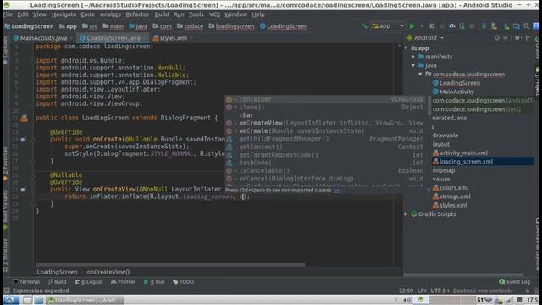The height and width of the screenshot is (305, 542).
Task: Click cursor position 22:59 in status bar
Action: pos(406,291)
